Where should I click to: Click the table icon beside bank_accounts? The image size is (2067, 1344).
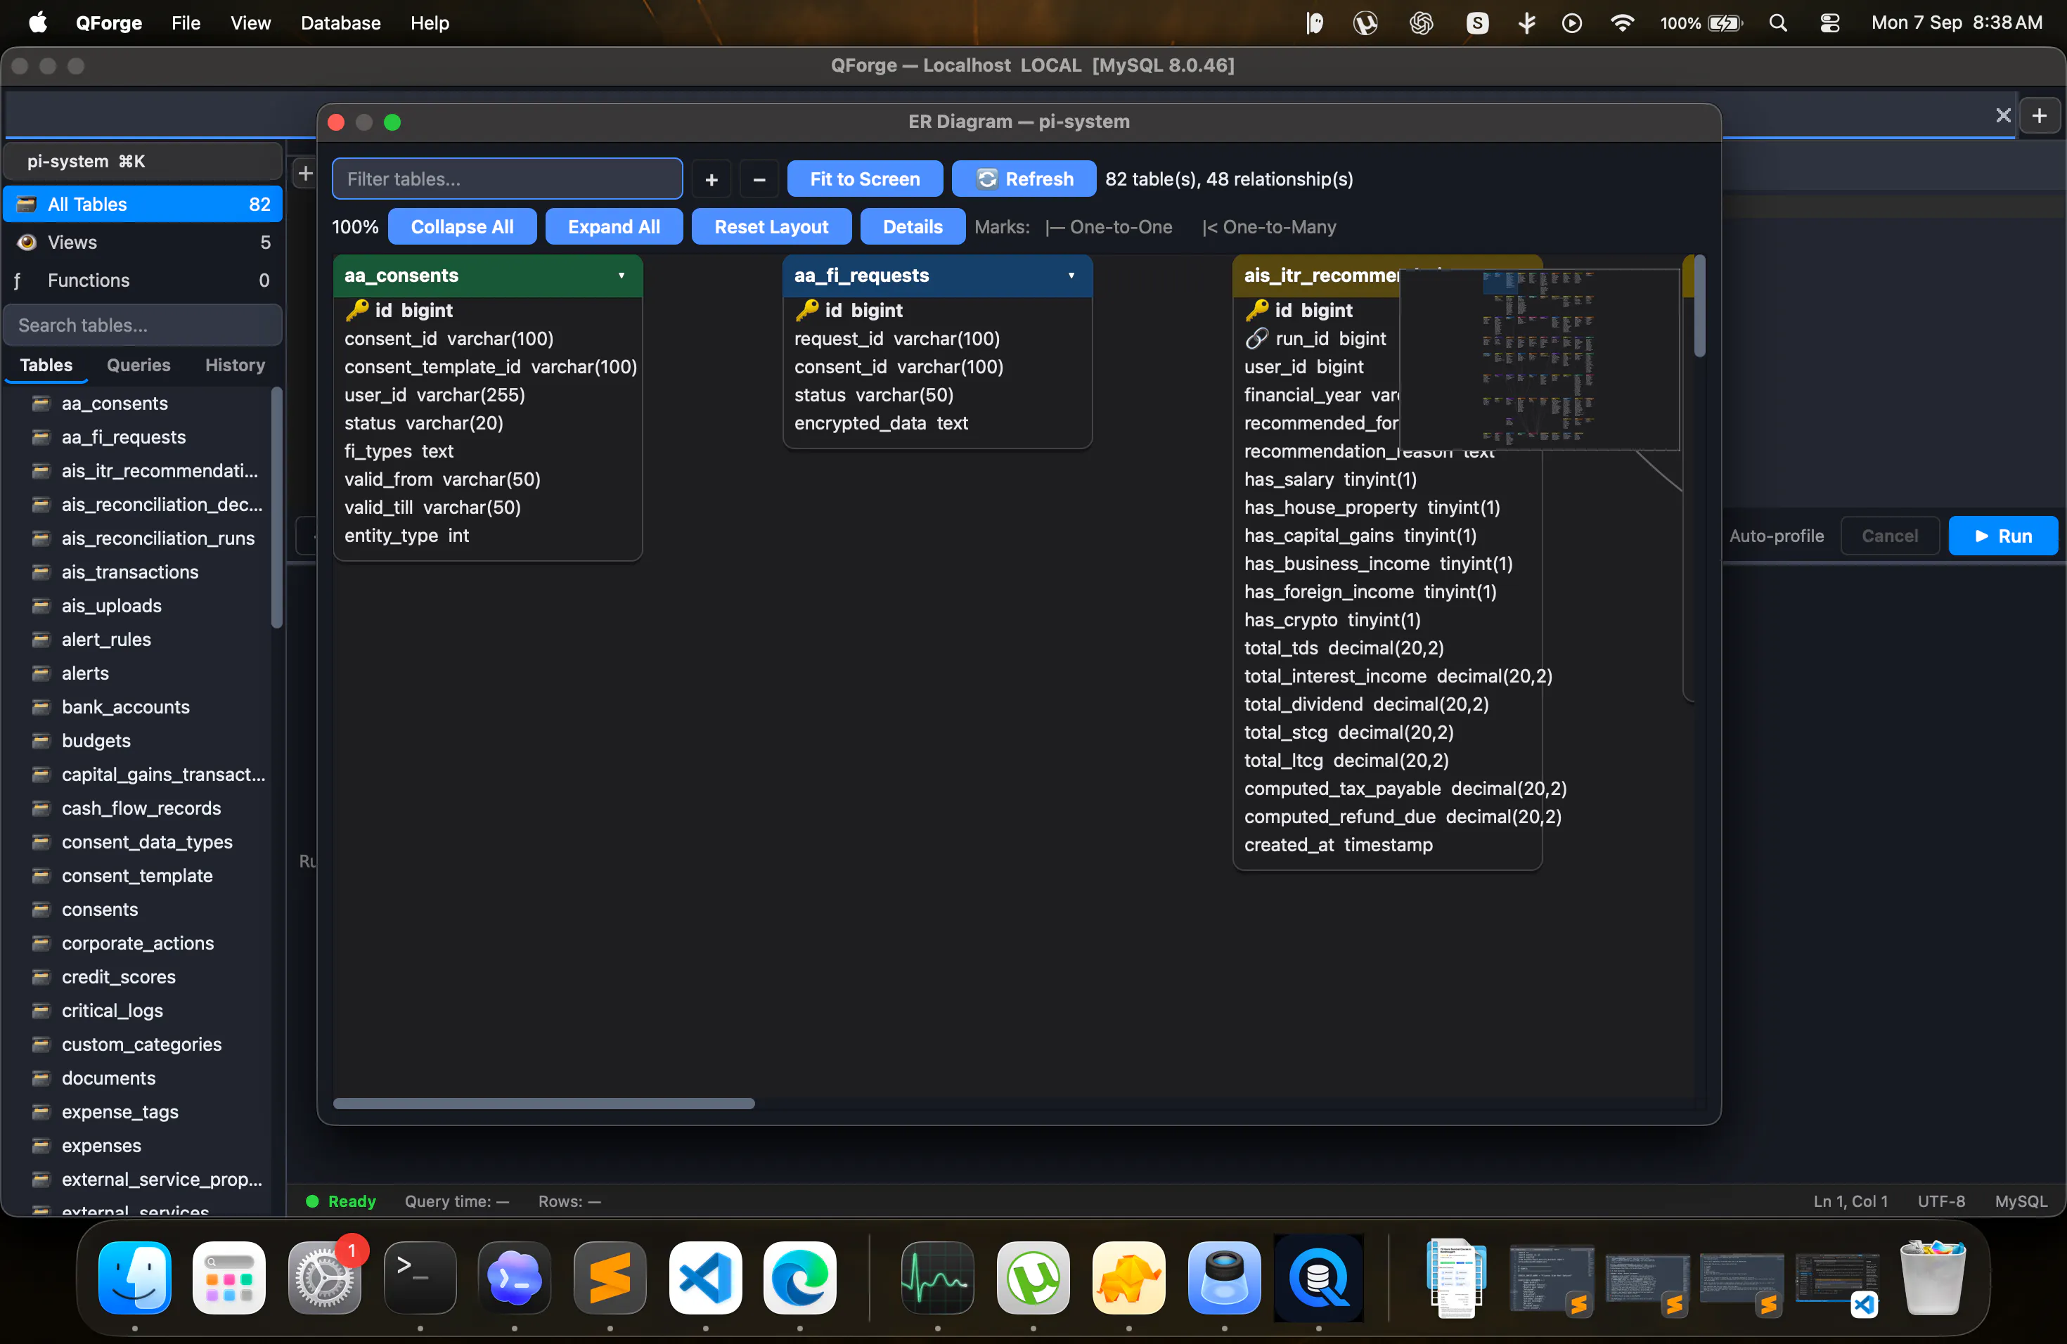click(40, 708)
